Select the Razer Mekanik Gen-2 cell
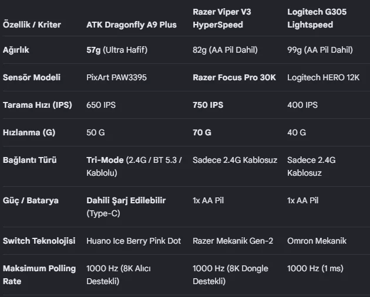 233,241
